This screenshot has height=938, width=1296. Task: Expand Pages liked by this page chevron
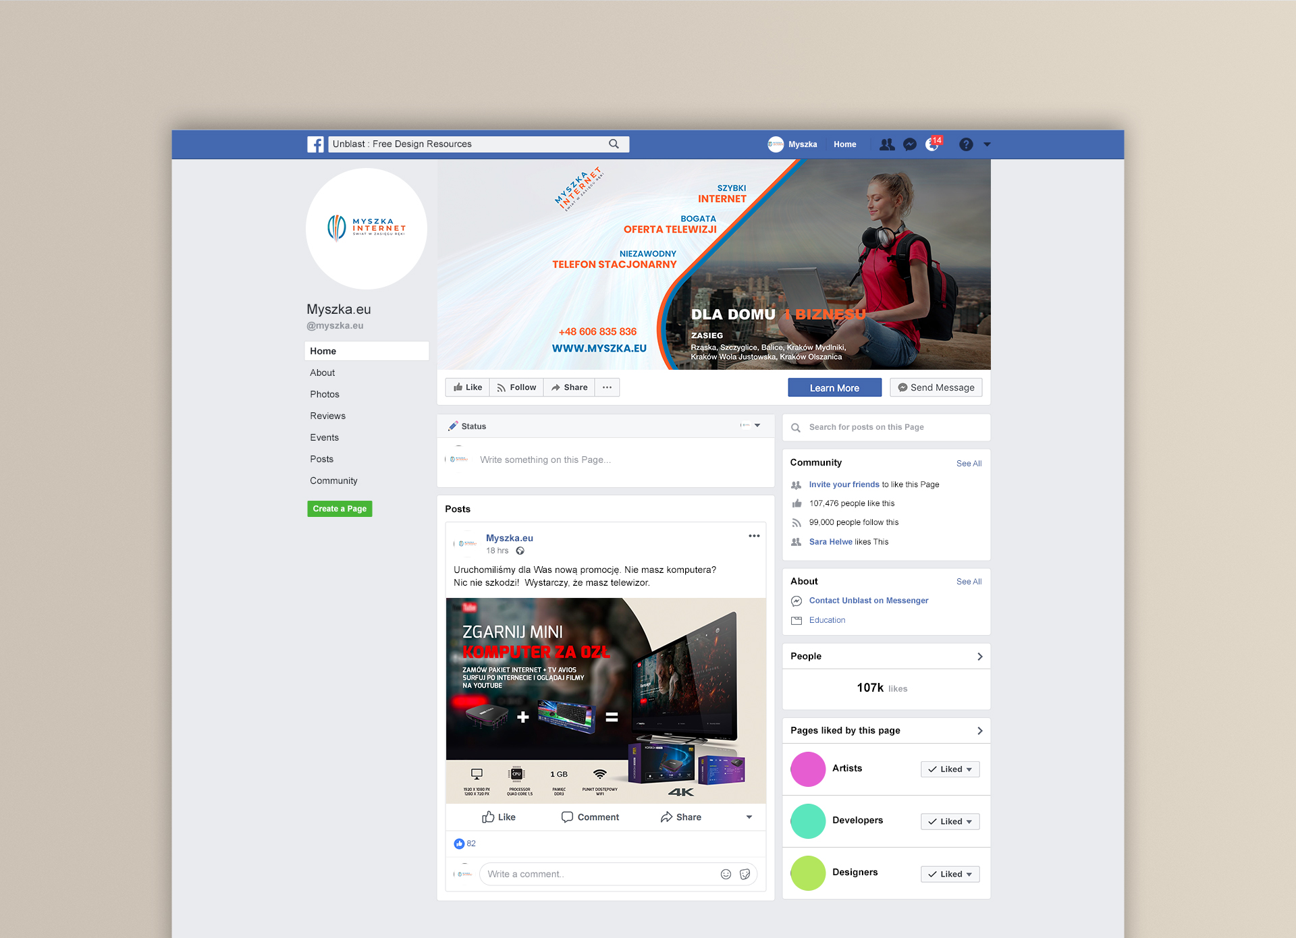coord(980,731)
